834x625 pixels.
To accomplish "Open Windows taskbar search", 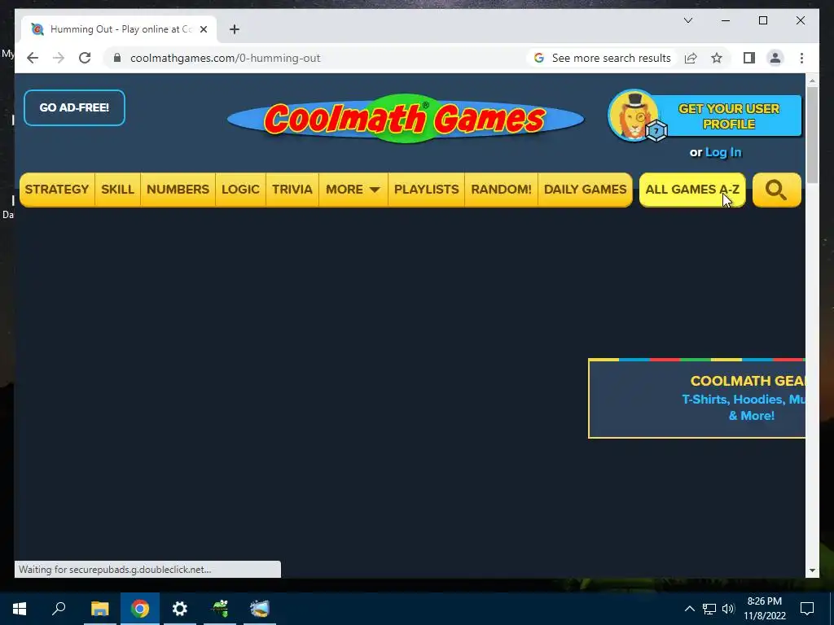I will pyautogui.click(x=59, y=609).
